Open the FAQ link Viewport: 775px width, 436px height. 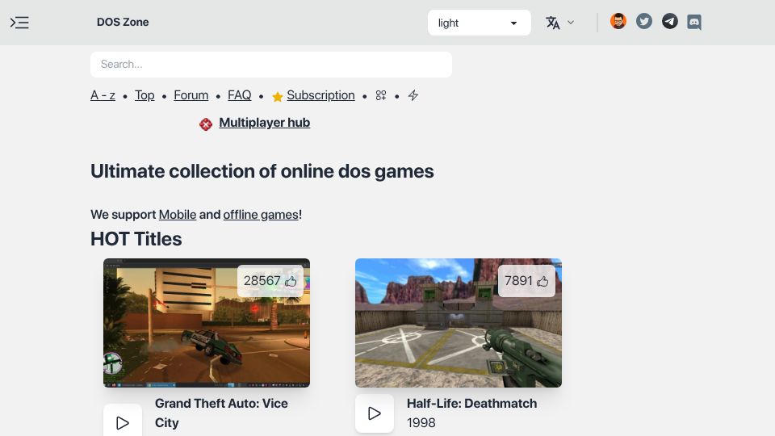[239, 95]
